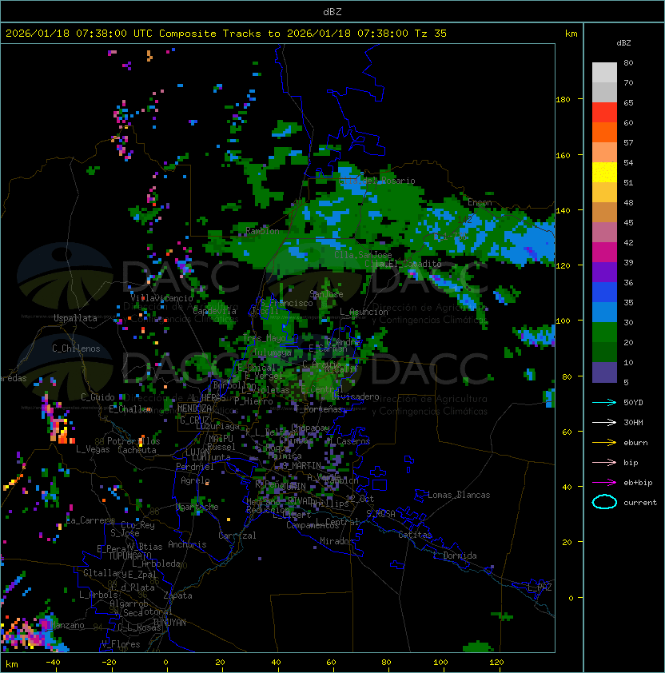The width and height of the screenshot is (665, 673).
Task: Click the '180' tick on vertical km axis
Action: tap(563, 99)
